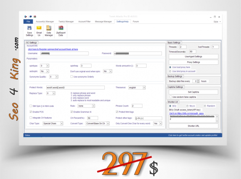This screenshot has height=179, width=241.
Task: Expand the Replace Type dropdown
Action: 54,93
